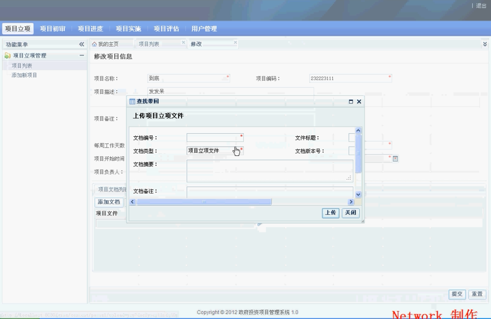
Task: Close the 修改 page tab
Action: pyautogui.click(x=235, y=42)
